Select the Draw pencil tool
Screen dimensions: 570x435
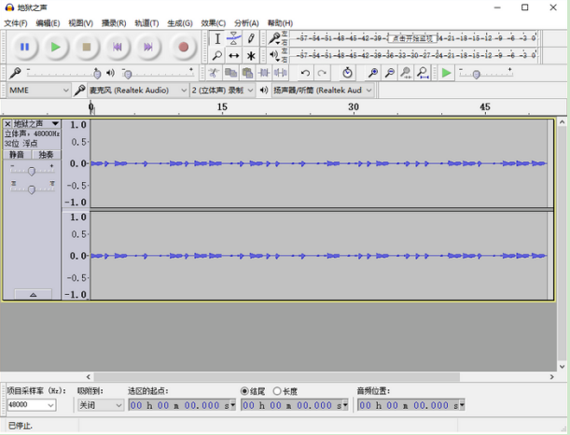coord(251,38)
